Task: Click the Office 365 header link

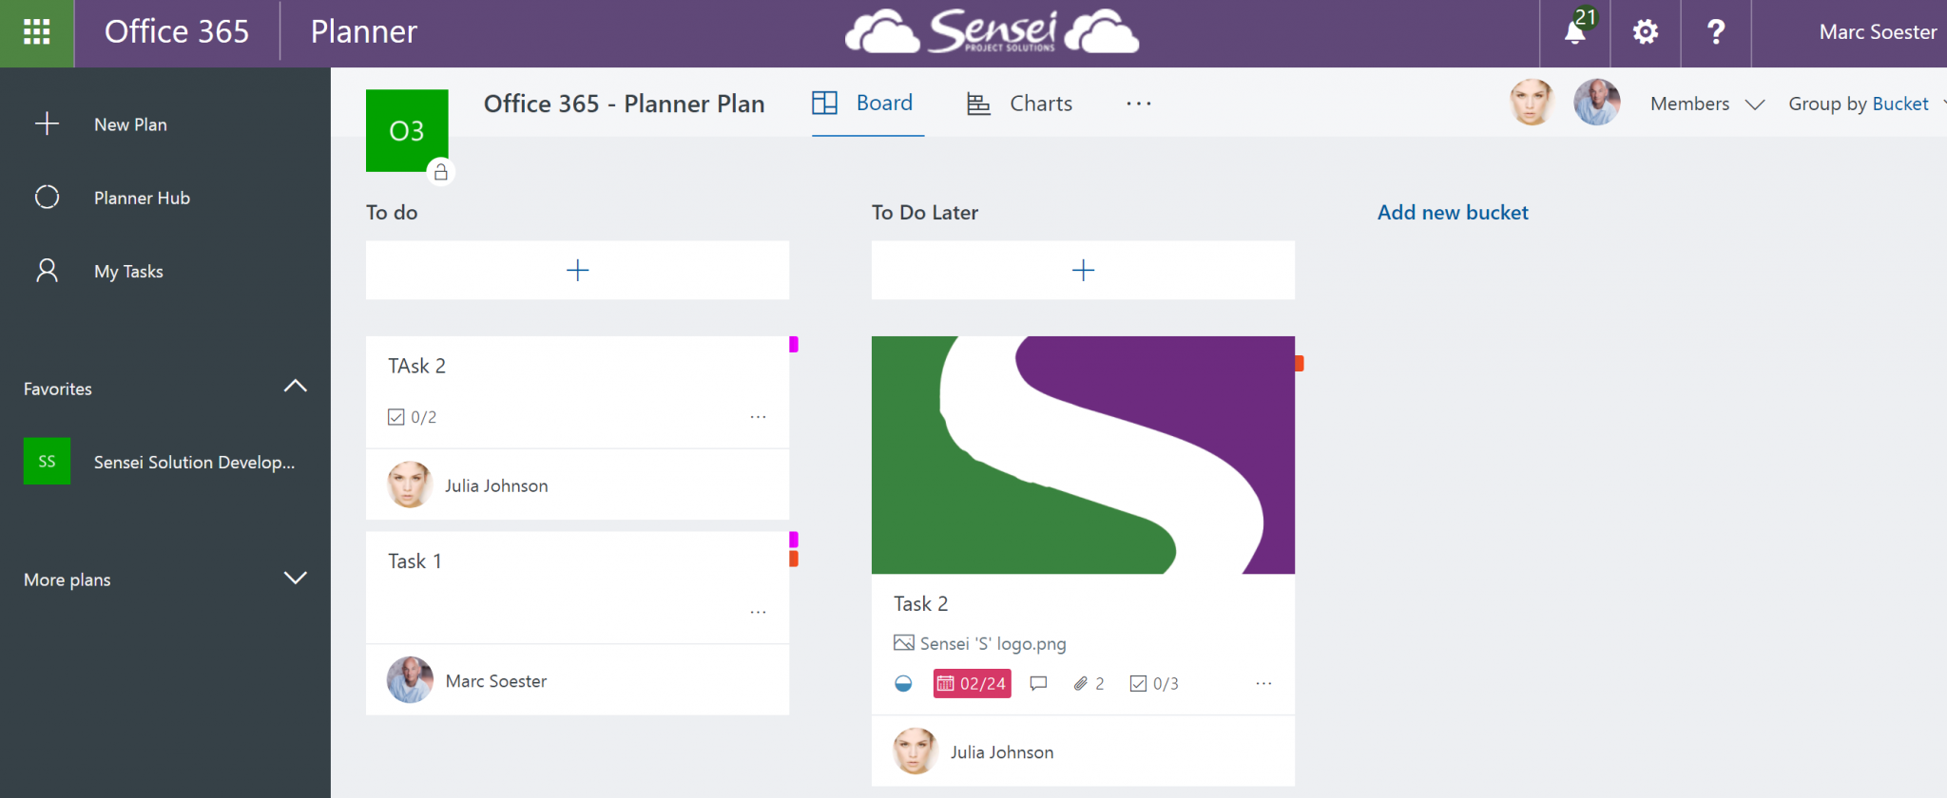Action: [177, 32]
